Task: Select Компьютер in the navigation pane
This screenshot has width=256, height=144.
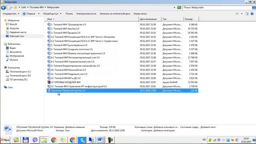Action: [x=14, y=68]
